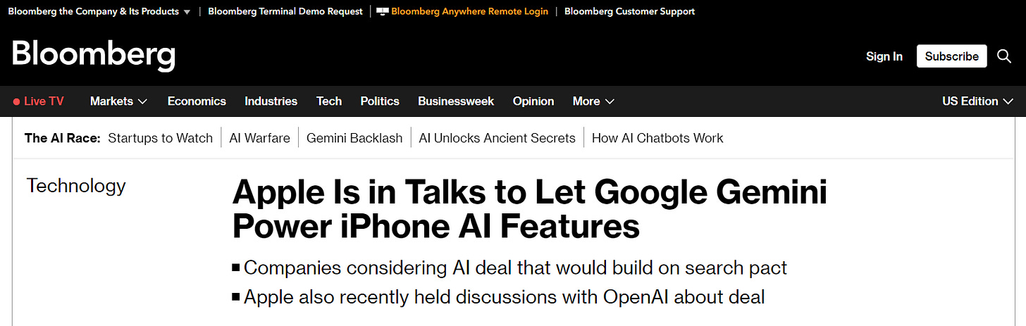Click the Bloomberg Anywhere Remote Login monitor icon

[x=383, y=11]
